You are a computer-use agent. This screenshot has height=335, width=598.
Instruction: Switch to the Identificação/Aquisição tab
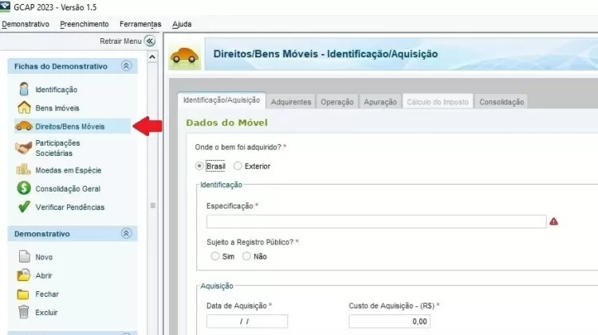click(x=222, y=100)
